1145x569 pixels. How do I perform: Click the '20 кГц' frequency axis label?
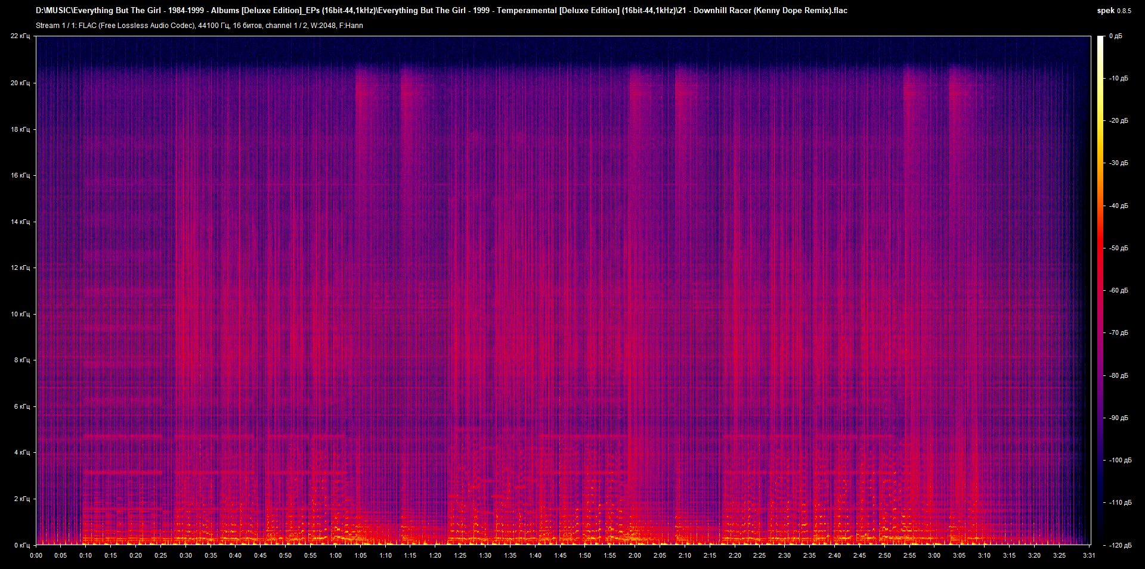20,83
